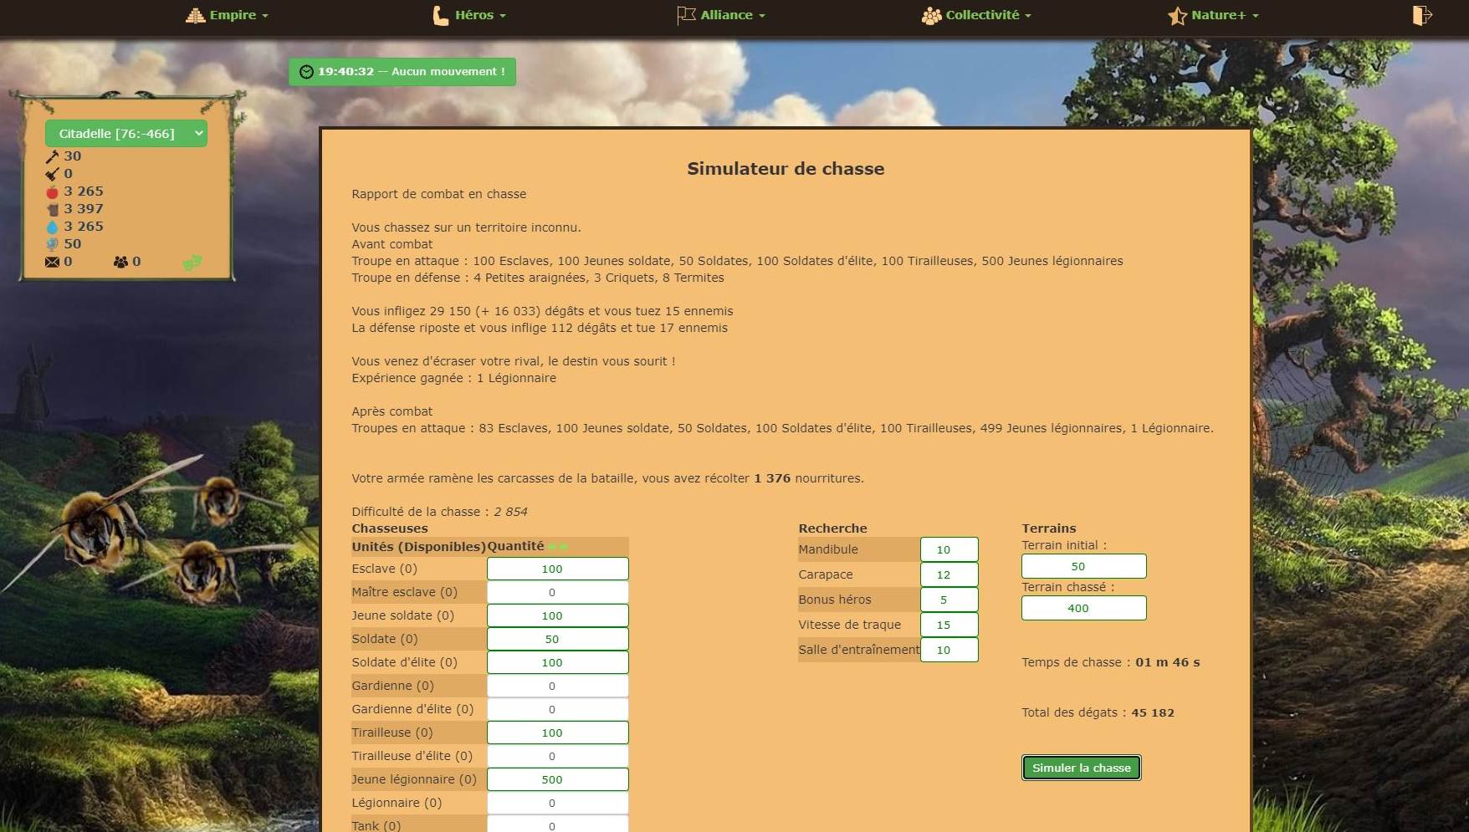Click the globe terrain icon
This screenshot has width=1469, height=832.
tap(52, 244)
